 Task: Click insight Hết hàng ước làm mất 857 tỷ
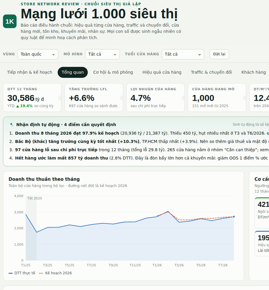(x=61, y=158)
